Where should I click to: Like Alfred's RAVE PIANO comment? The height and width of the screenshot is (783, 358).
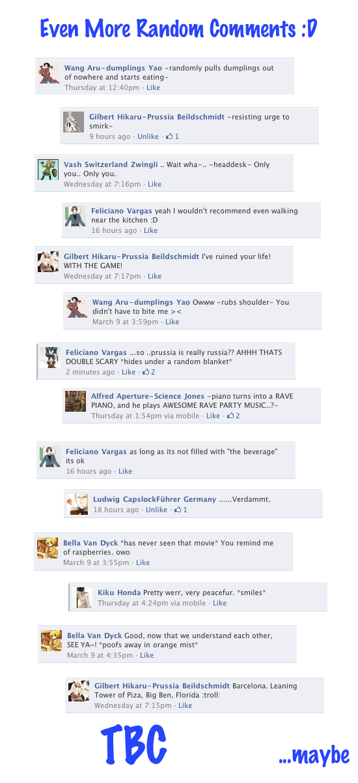pos(213,416)
